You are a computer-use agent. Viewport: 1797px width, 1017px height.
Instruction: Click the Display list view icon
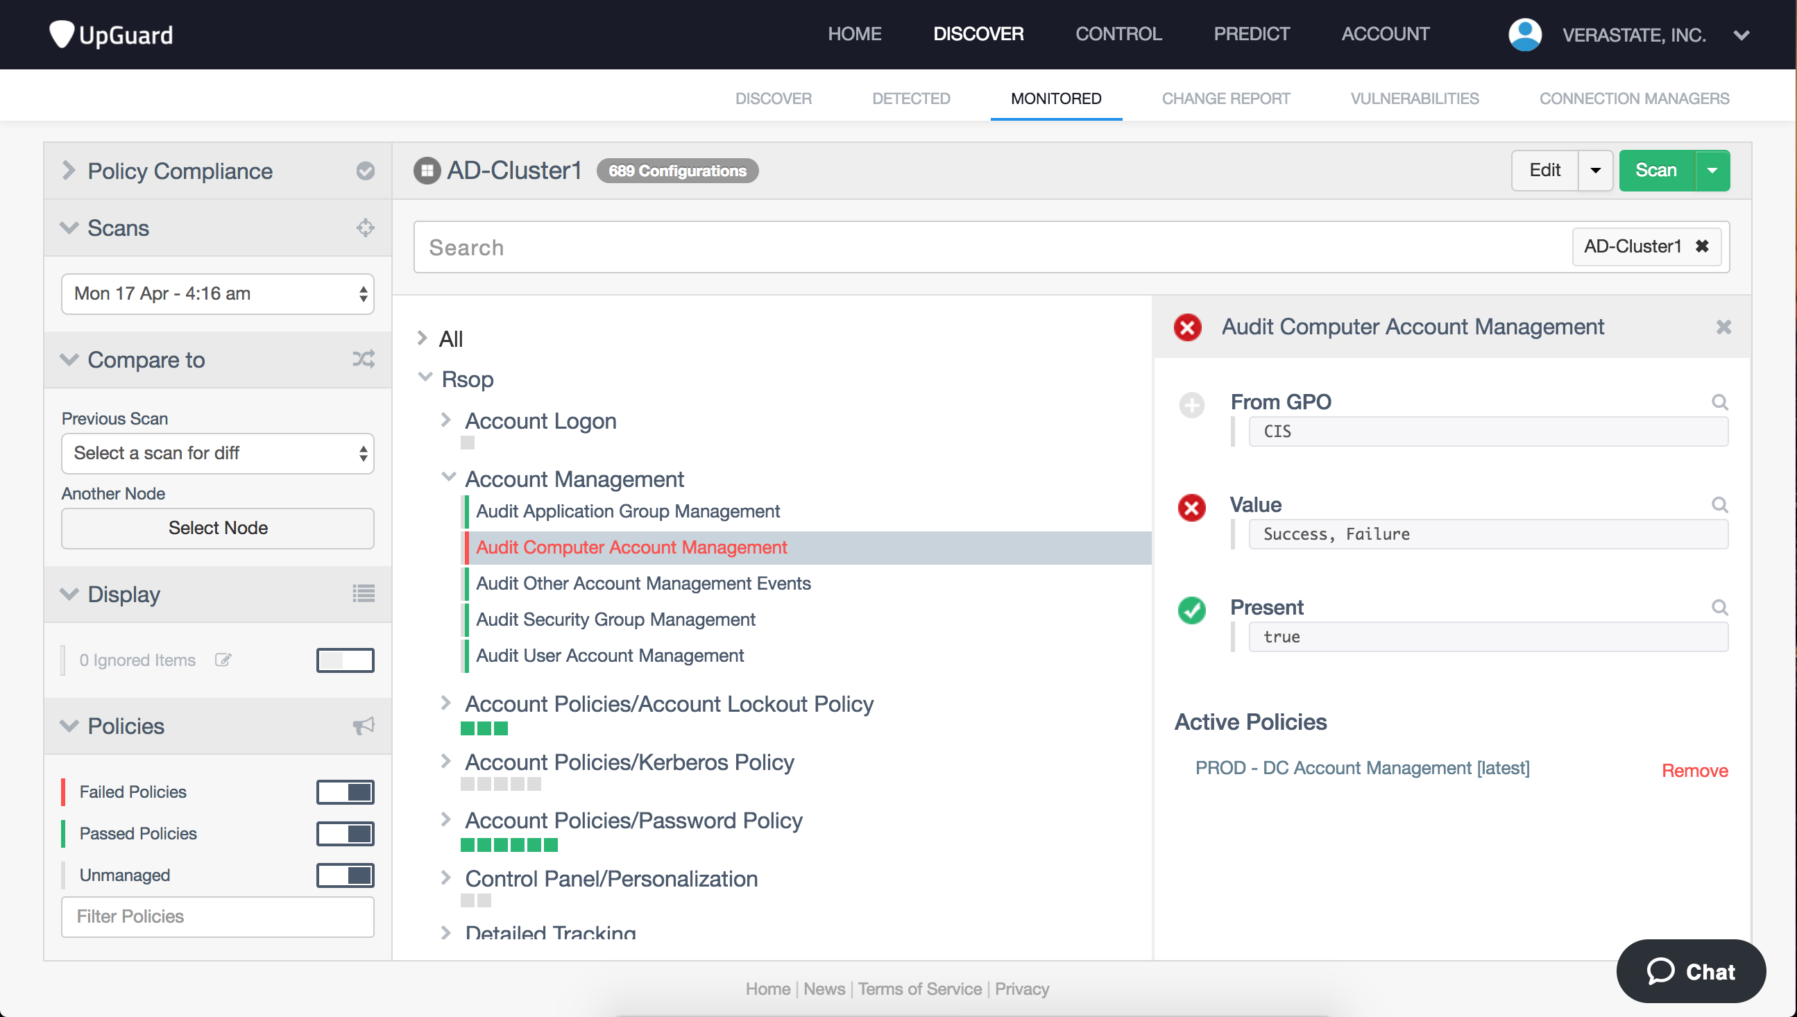(x=364, y=594)
